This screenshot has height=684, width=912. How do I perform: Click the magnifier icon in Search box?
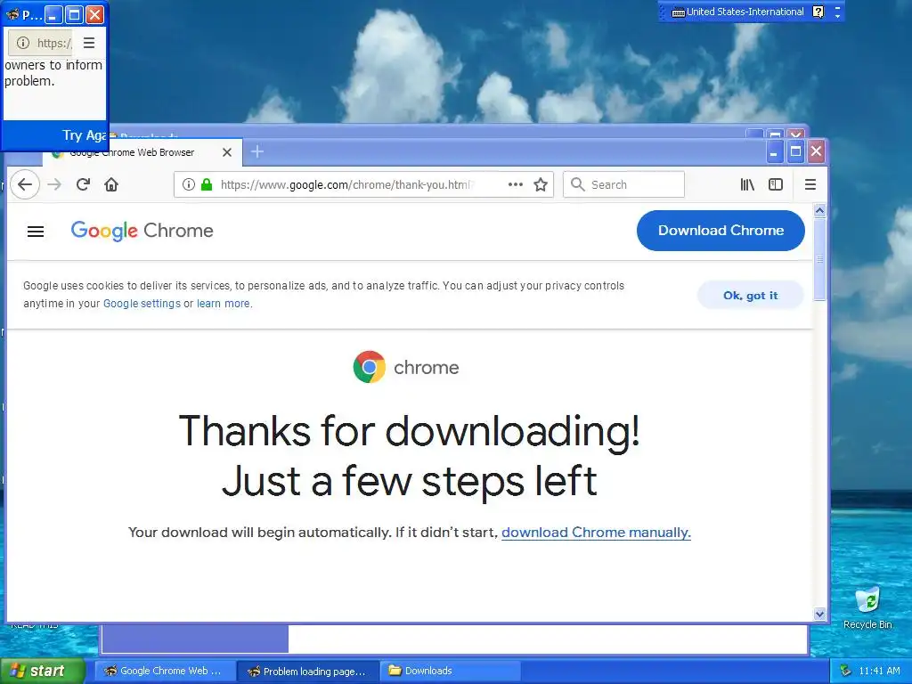577,184
